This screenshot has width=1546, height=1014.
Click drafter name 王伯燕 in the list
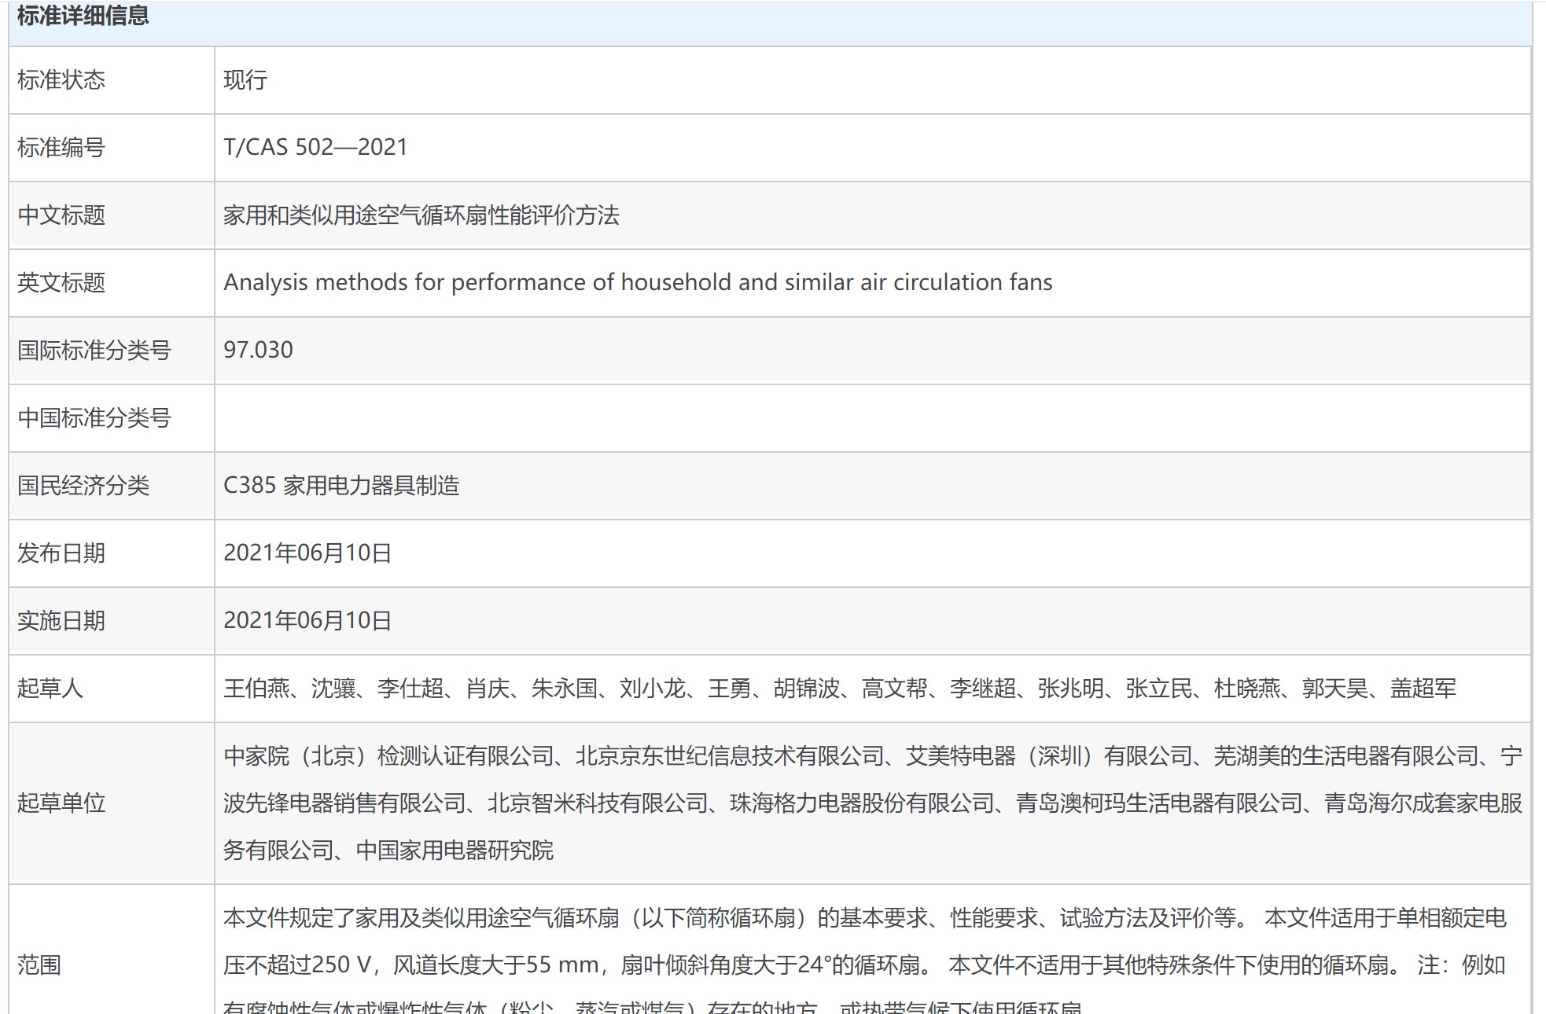coord(256,689)
